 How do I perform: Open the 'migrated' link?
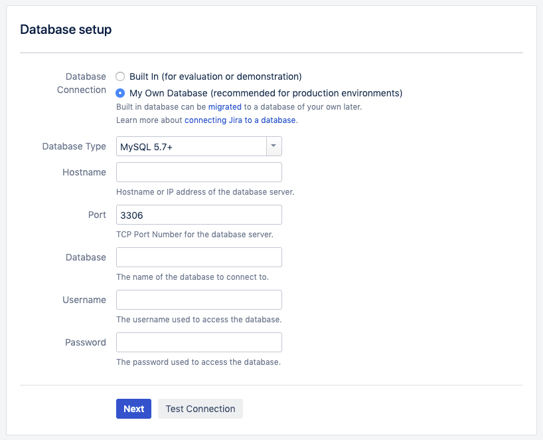click(225, 107)
